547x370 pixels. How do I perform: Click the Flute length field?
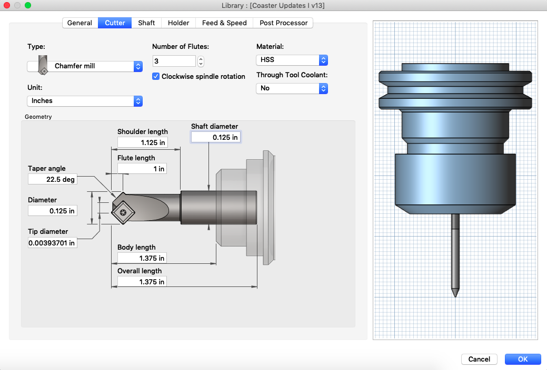(142, 169)
